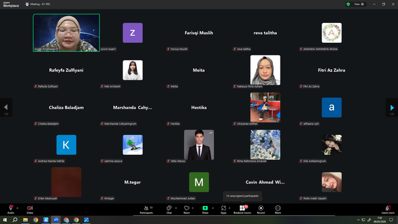Image resolution: width=398 pixels, height=224 pixels.
Task: Select Niki Aristianti's profile photo
Action: coord(132,70)
